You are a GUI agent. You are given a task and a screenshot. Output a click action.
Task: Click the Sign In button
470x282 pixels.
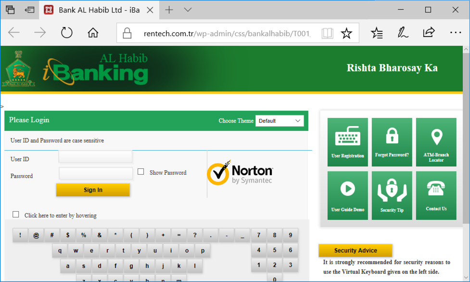click(93, 190)
